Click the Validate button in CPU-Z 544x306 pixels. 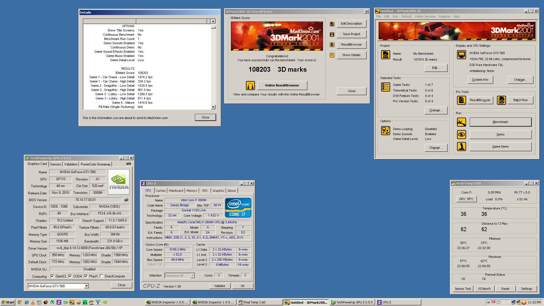219,286
